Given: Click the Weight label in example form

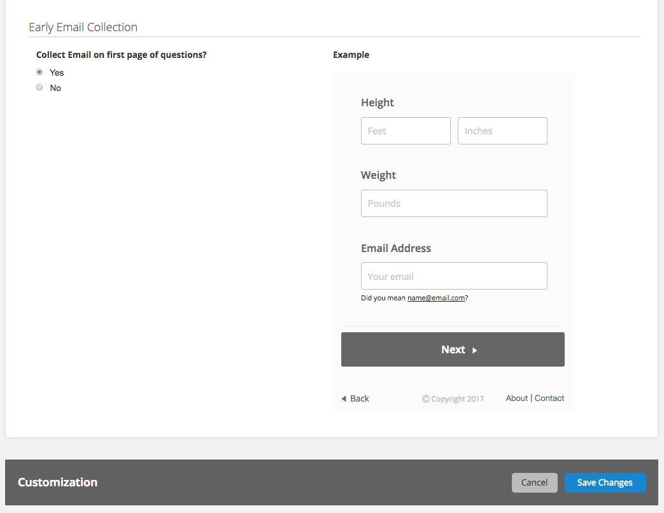Looking at the screenshot, I should (x=378, y=175).
